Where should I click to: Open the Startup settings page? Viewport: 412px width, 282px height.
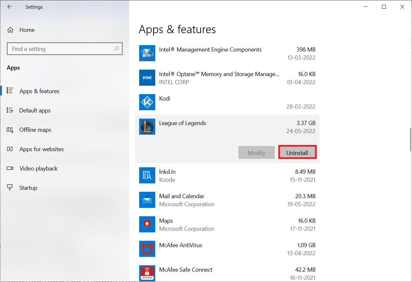pos(64,188)
